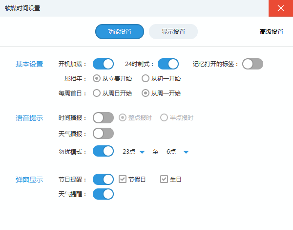The image size is (293, 230).
Task: Toggle 勿扰模式 switch
Action: [x=103, y=151]
